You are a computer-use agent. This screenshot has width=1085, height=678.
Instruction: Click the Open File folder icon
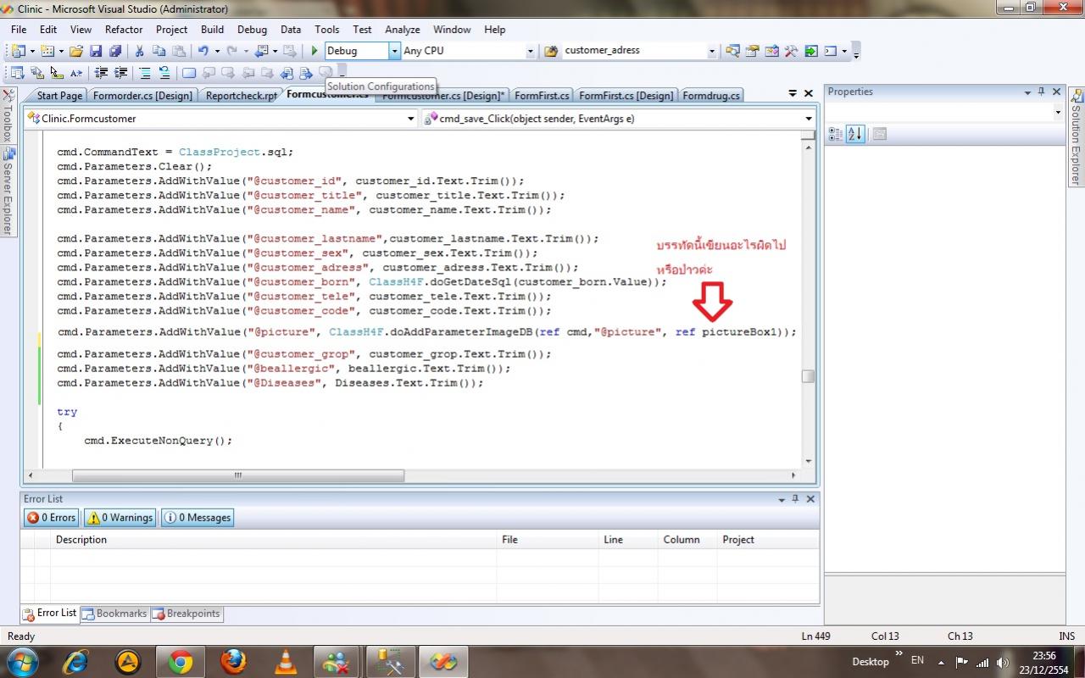[x=76, y=51]
